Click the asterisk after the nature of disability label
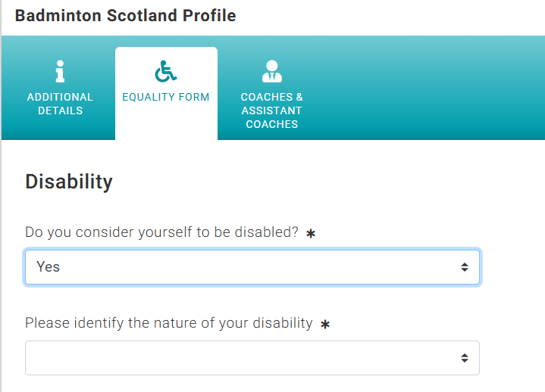Image resolution: width=545 pixels, height=392 pixels. click(x=325, y=325)
